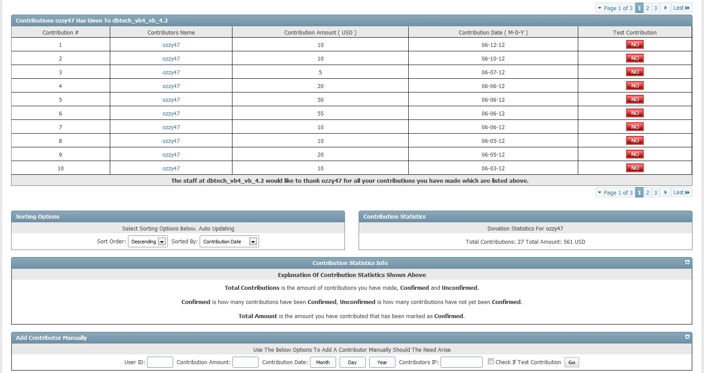704x373 pixels.
Task: Open ozzy47 profile link in row 7
Action: [171, 127]
